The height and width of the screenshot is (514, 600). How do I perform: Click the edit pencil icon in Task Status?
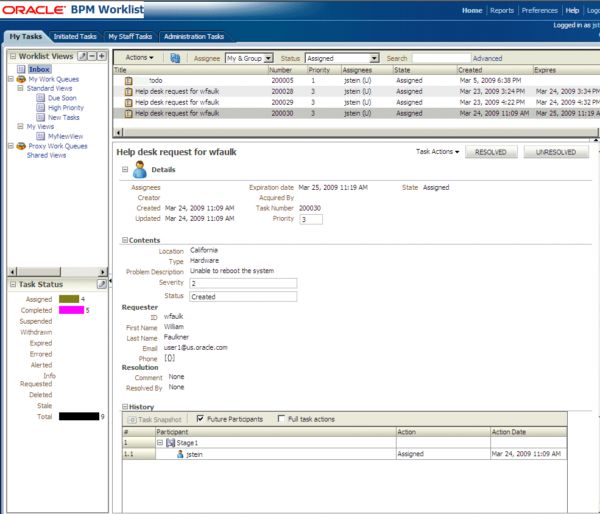pos(102,284)
